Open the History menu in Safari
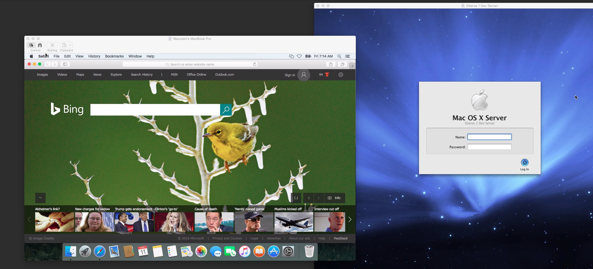The width and height of the screenshot is (593, 269). pyautogui.click(x=94, y=56)
